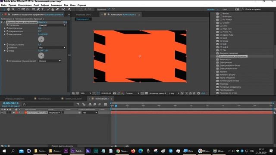Open the viewer magnification dropdown 50%
276x155 pixels.
86,93
